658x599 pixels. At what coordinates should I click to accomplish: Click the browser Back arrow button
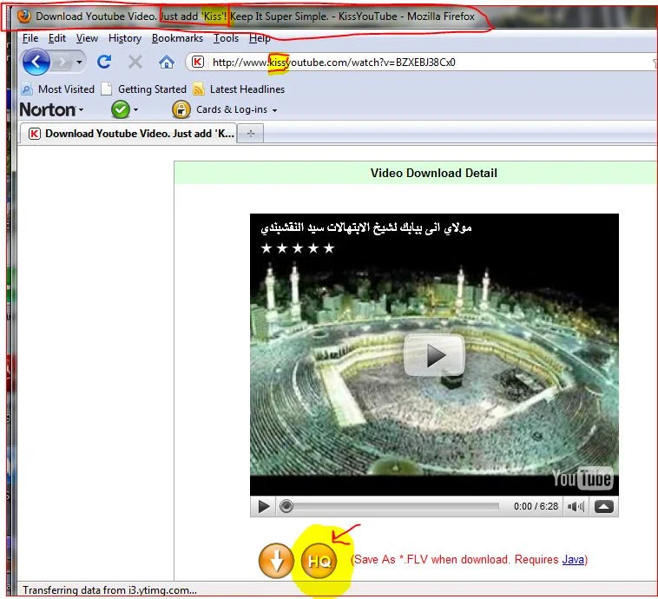(36, 62)
